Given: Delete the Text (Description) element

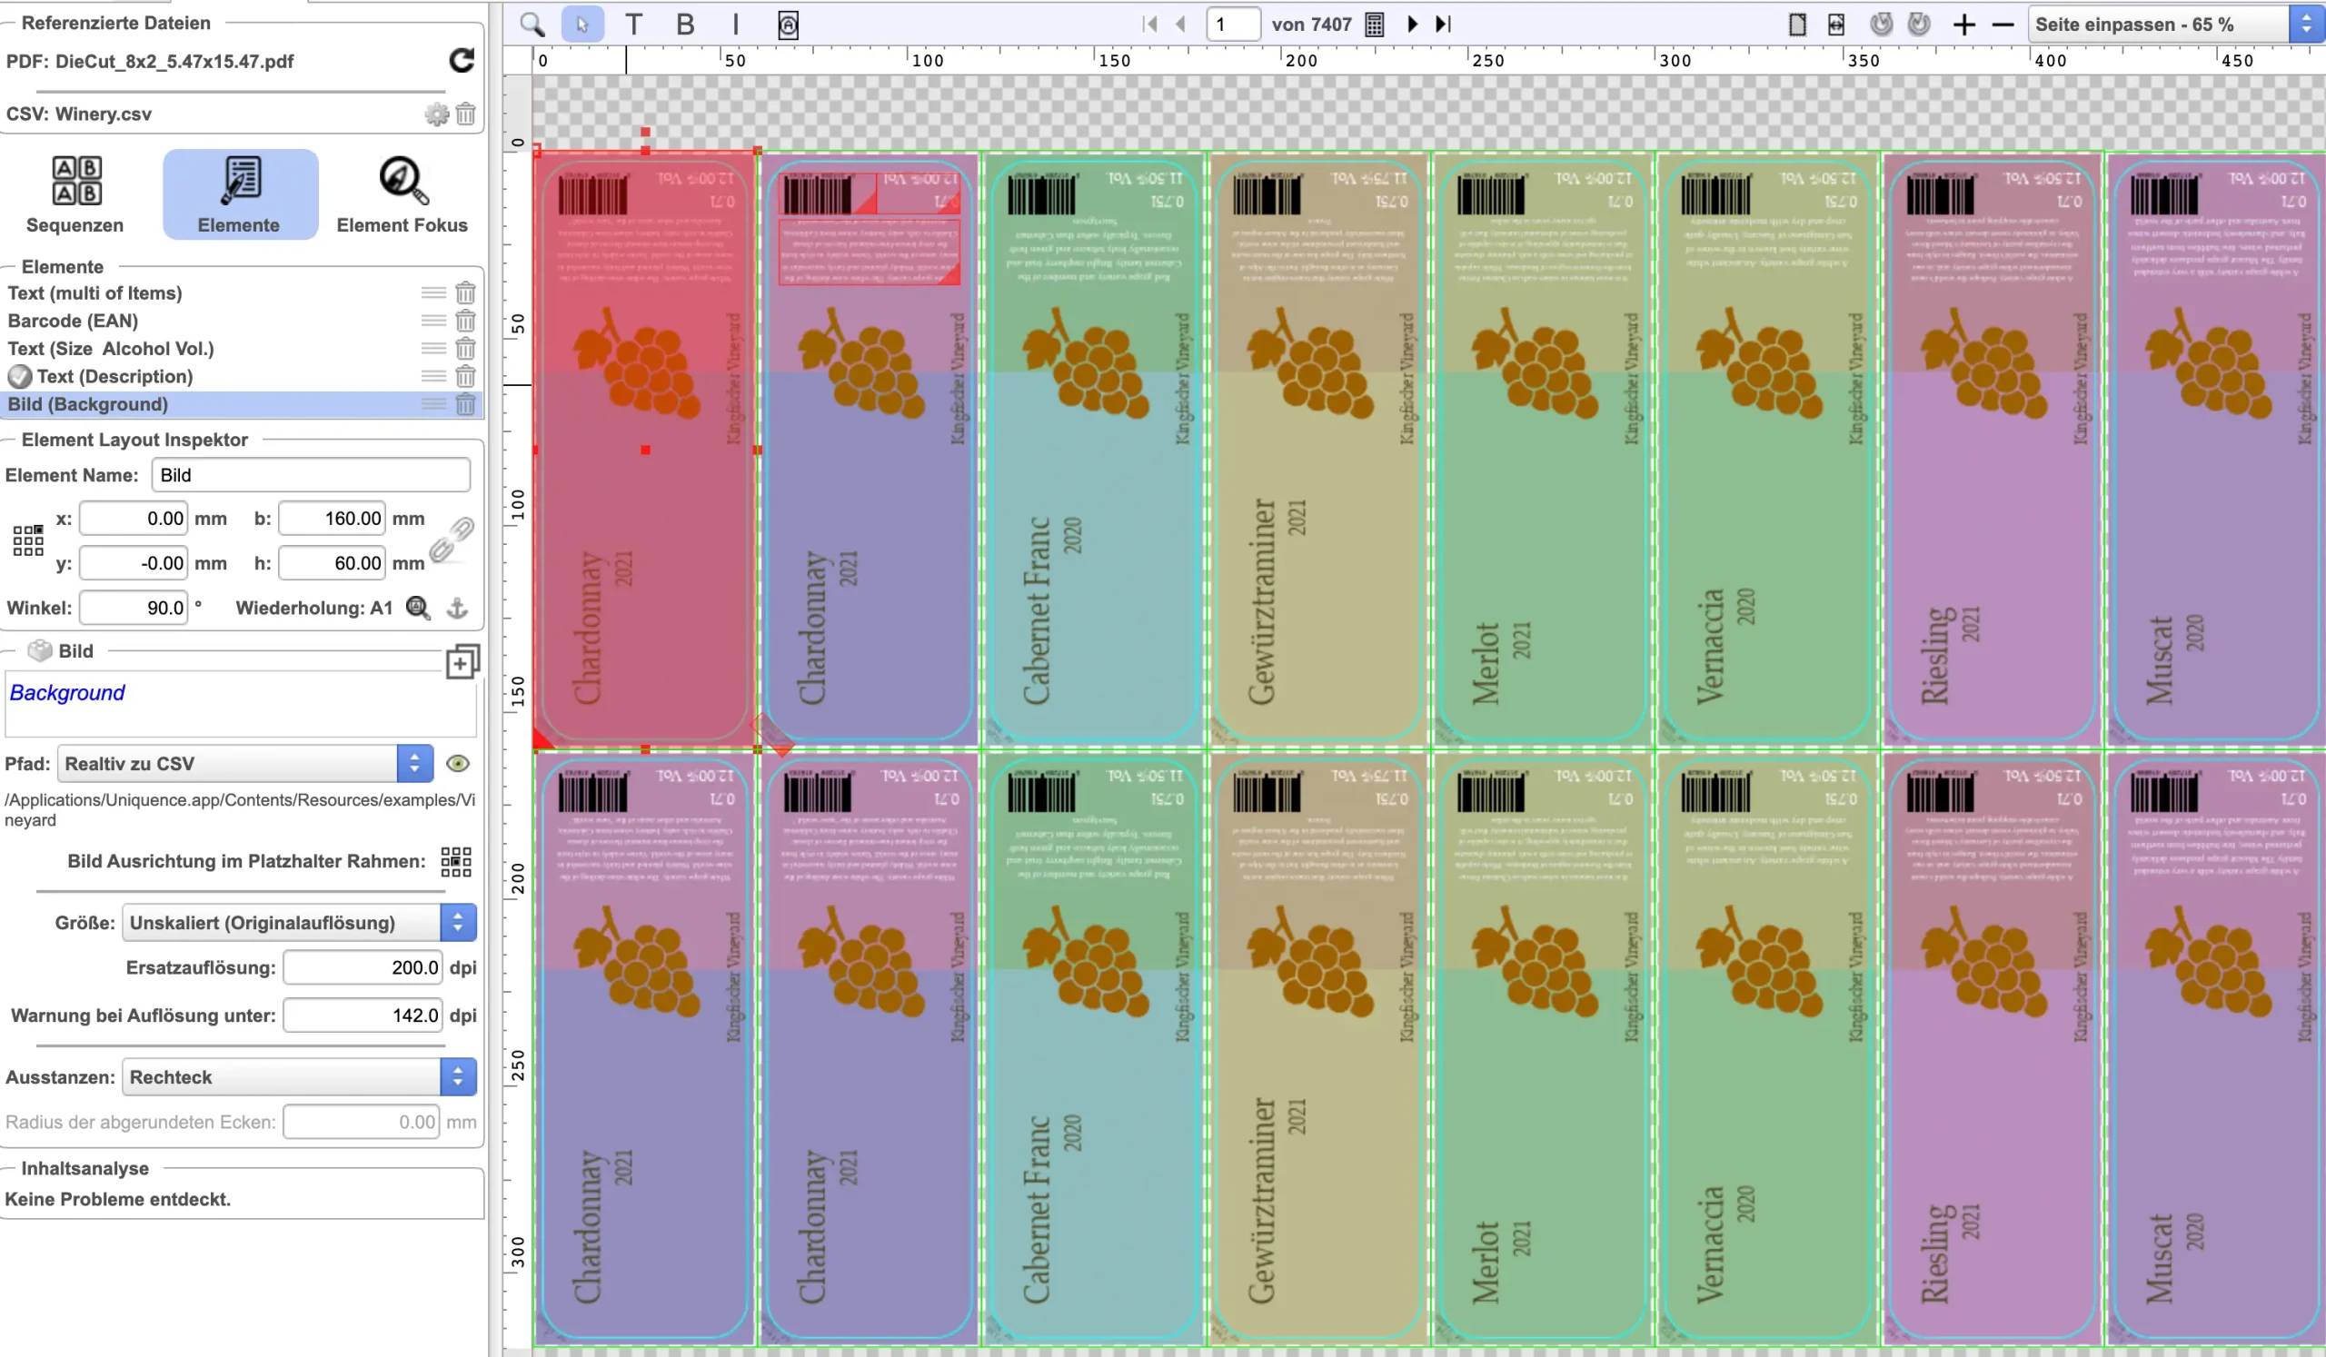Looking at the screenshot, I should [x=466, y=376].
